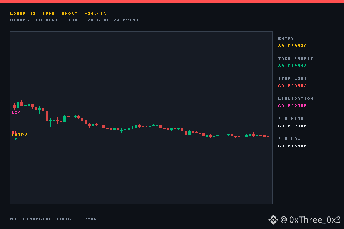Image resolution: width=344 pixels, height=229 pixels.
Task: Click the 2026-08-23 09:41 timestamp
Action: (113, 20)
